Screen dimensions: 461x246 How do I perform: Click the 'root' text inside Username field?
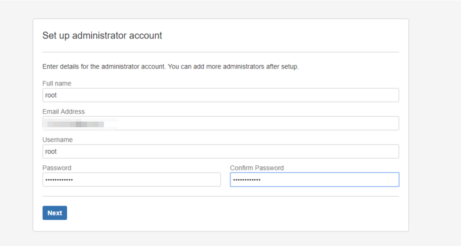(51, 152)
